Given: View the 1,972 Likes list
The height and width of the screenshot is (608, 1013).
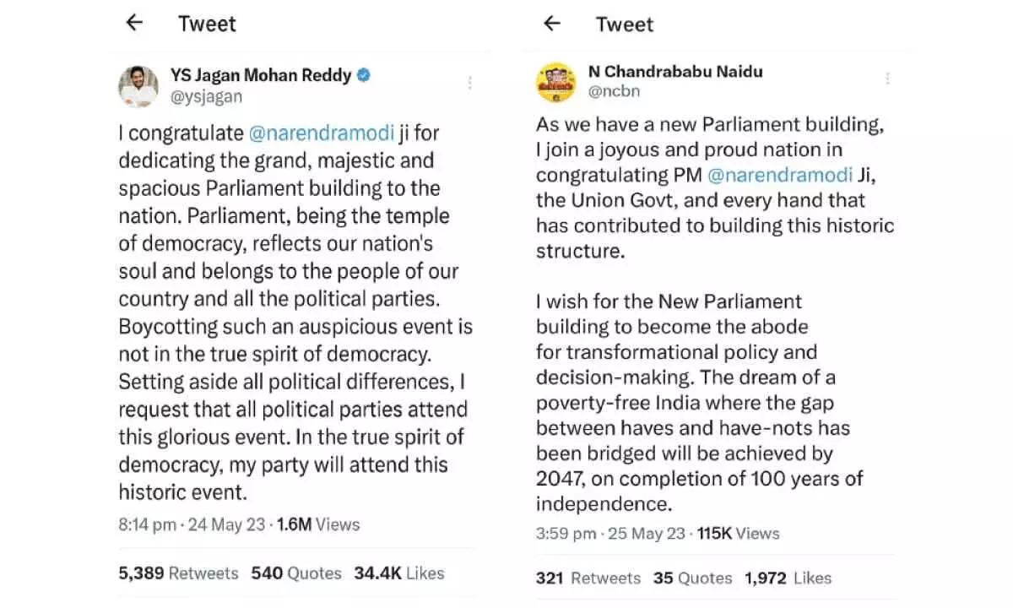Looking at the screenshot, I should [x=788, y=578].
